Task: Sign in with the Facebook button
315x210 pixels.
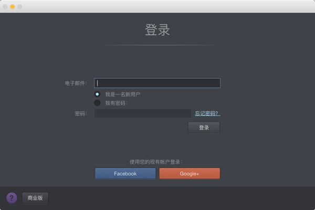Action: [x=125, y=173]
